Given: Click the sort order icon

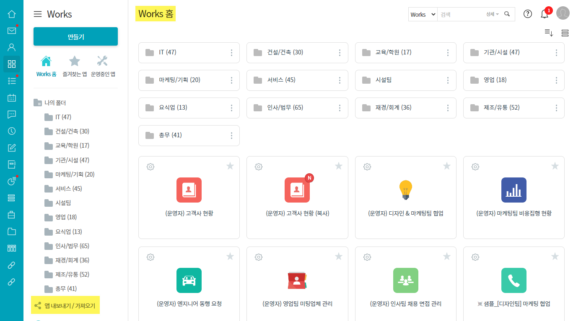Looking at the screenshot, I should pyautogui.click(x=549, y=33).
